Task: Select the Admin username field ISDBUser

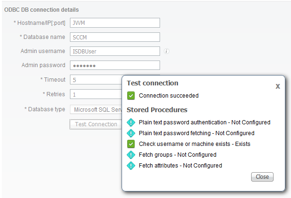Action: tap(115, 51)
